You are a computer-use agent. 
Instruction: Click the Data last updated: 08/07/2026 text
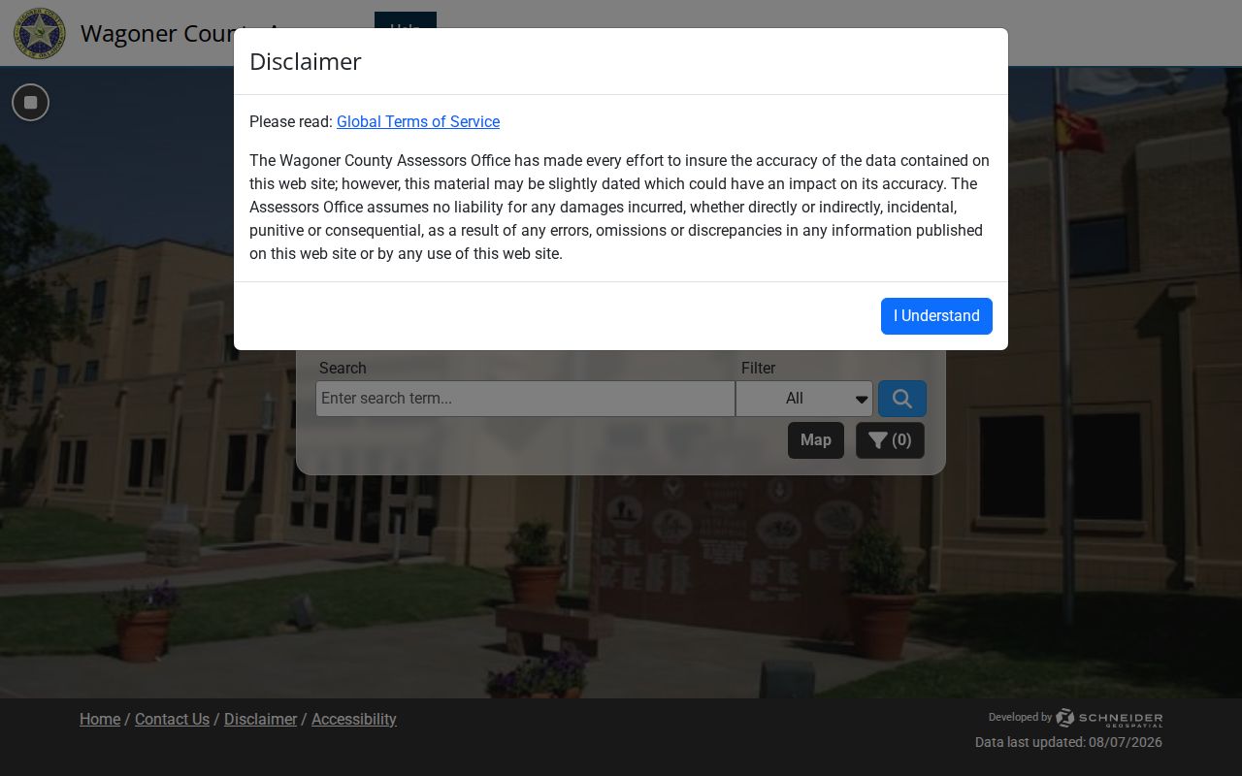click(1068, 743)
